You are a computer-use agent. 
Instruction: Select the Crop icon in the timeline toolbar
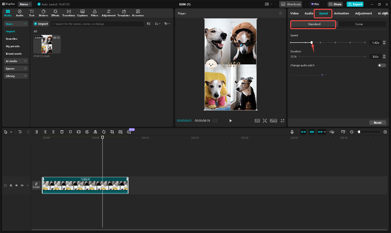(x=112, y=132)
